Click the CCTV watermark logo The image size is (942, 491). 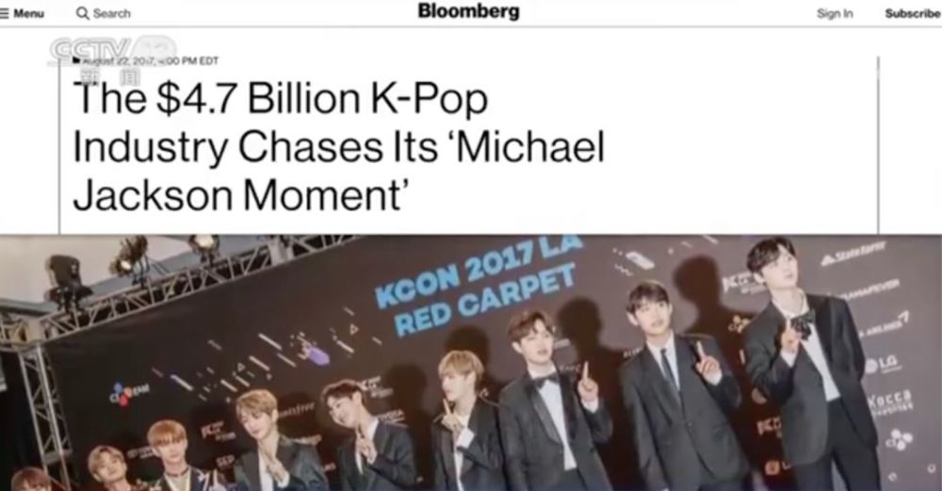113,50
